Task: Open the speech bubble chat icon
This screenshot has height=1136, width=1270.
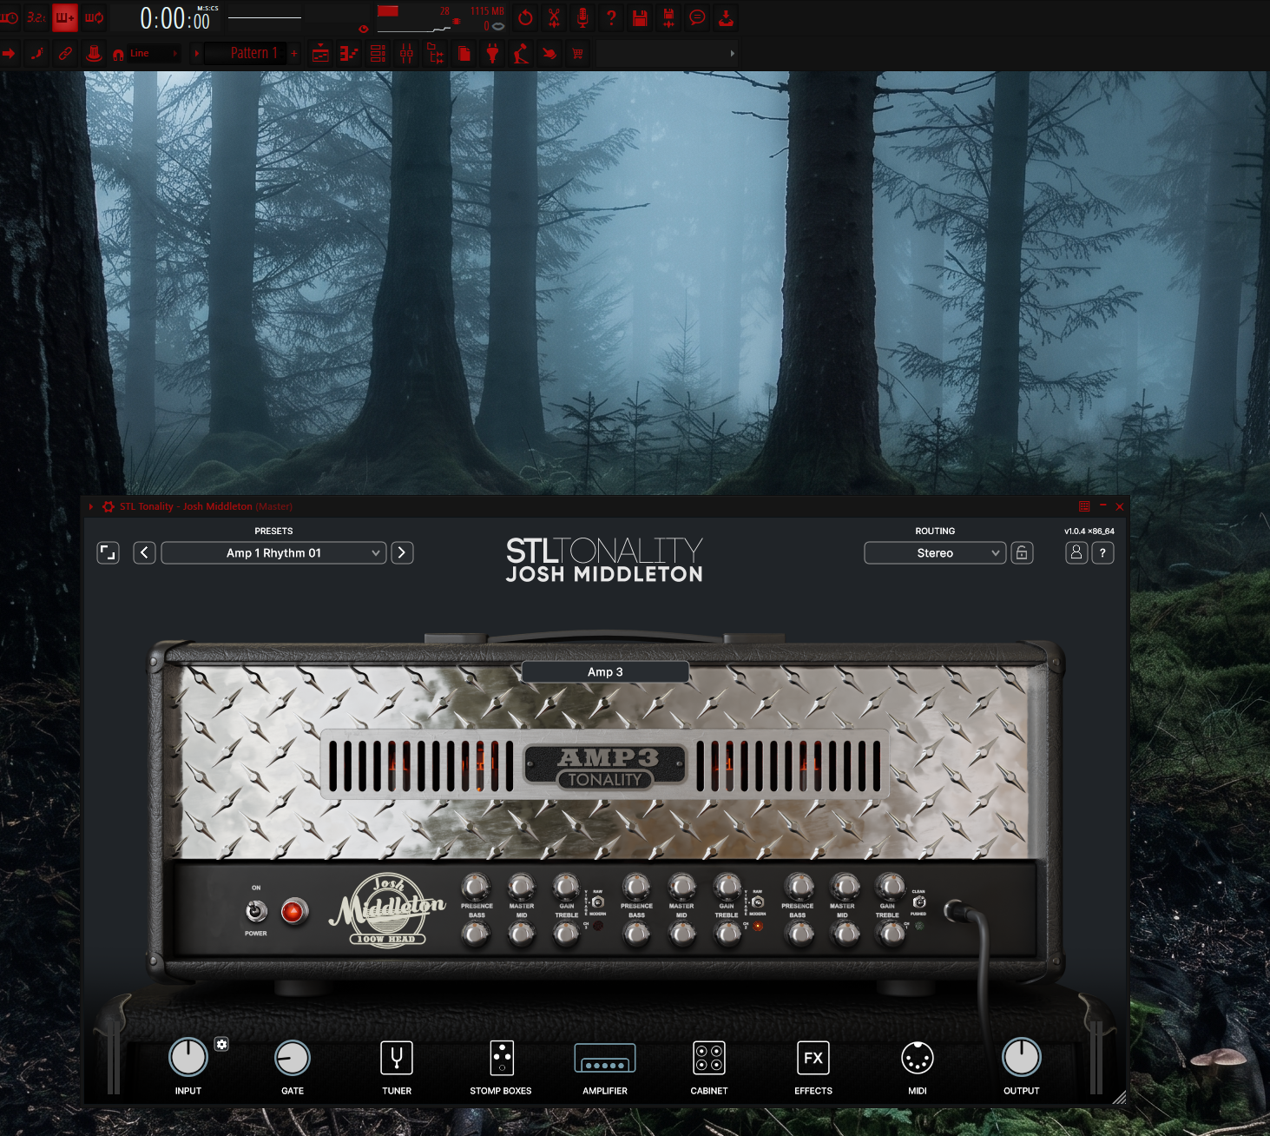Action: tap(697, 17)
